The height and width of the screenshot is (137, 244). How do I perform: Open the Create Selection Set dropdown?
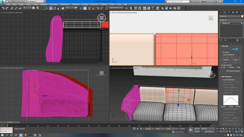pos(116,8)
